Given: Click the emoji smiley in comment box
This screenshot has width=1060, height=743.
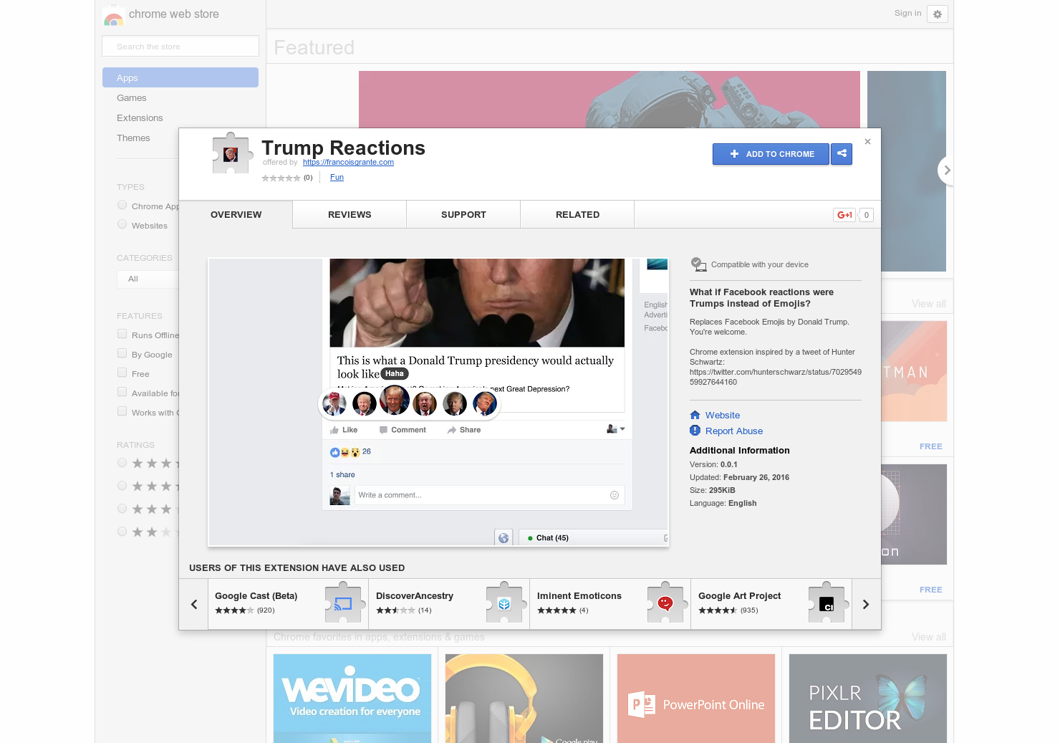Looking at the screenshot, I should tap(614, 495).
